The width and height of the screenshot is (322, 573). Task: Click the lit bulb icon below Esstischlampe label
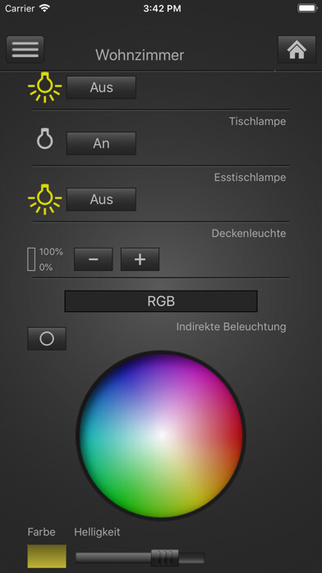coord(45,199)
